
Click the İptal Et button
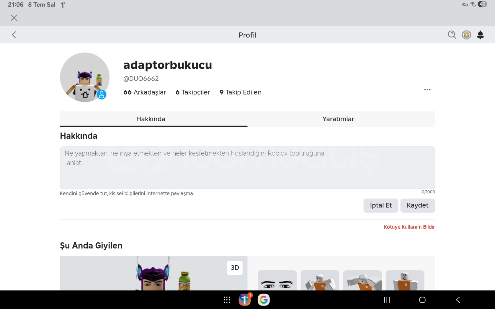pos(381,205)
